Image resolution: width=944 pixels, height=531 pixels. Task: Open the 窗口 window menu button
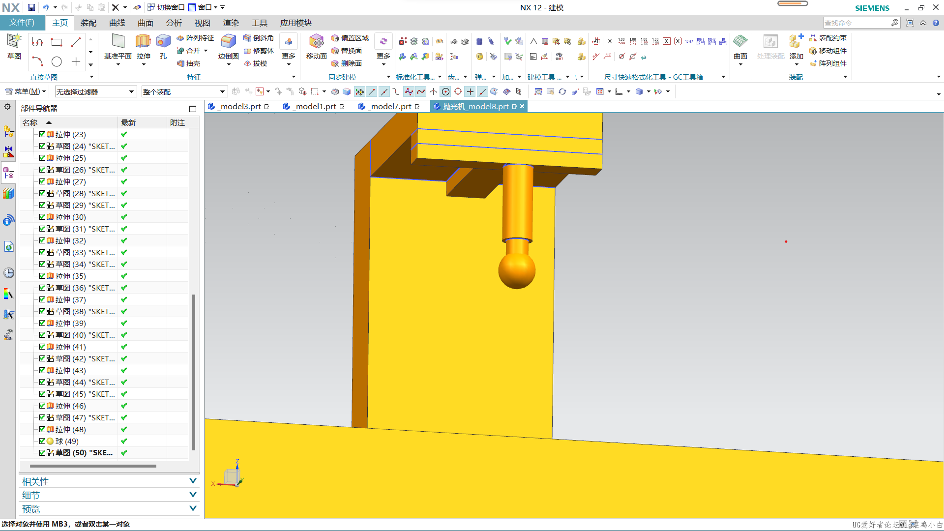(x=203, y=7)
